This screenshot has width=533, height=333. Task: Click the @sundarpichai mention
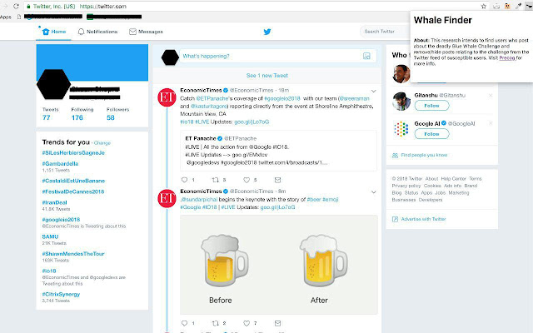199,200
